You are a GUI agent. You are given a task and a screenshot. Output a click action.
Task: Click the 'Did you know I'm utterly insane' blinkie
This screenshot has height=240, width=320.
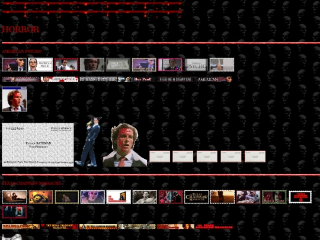[98, 79]
